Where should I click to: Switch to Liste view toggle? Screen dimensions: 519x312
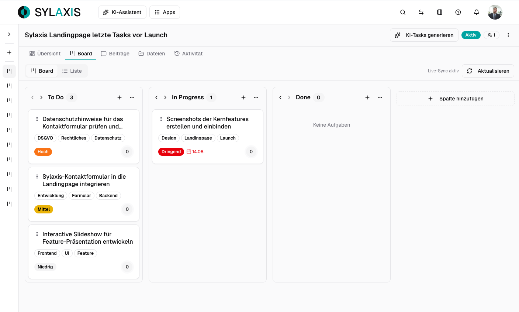coord(72,71)
